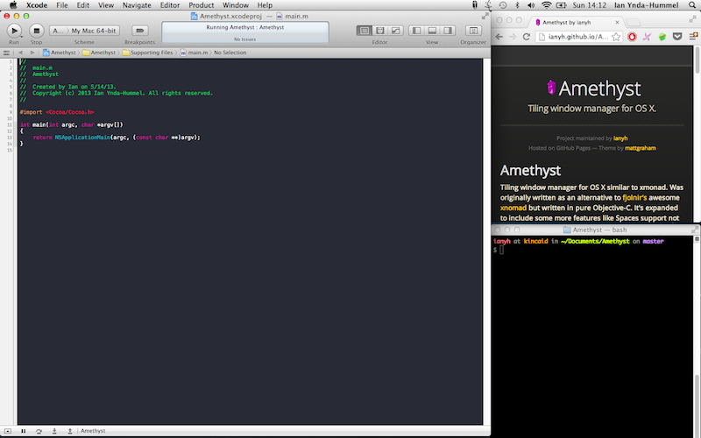Click the browser forward arrow
This screenshot has height=438, width=701.
click(513, 37)
